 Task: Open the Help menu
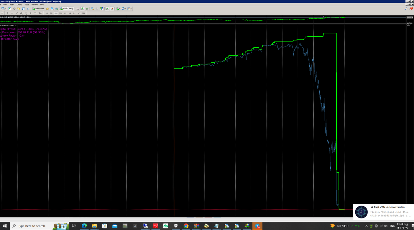(x=42, y=4)
